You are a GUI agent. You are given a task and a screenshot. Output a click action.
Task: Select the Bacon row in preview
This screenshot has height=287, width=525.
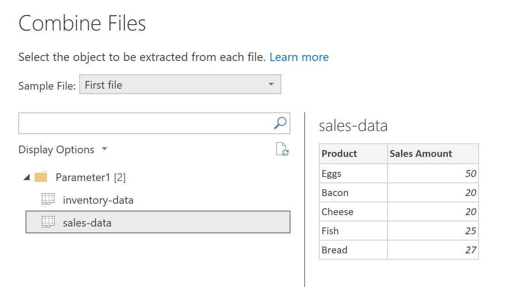(335, 193)
